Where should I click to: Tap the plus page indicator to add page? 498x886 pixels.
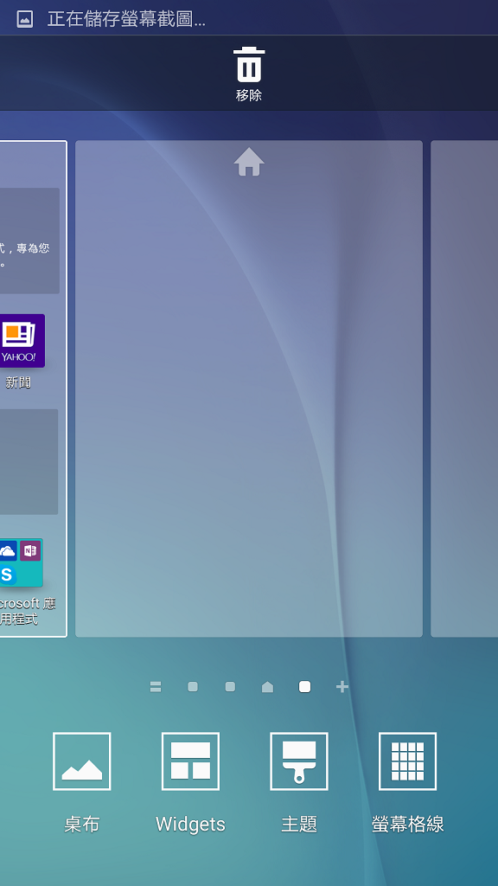click(x=342, y=686)
